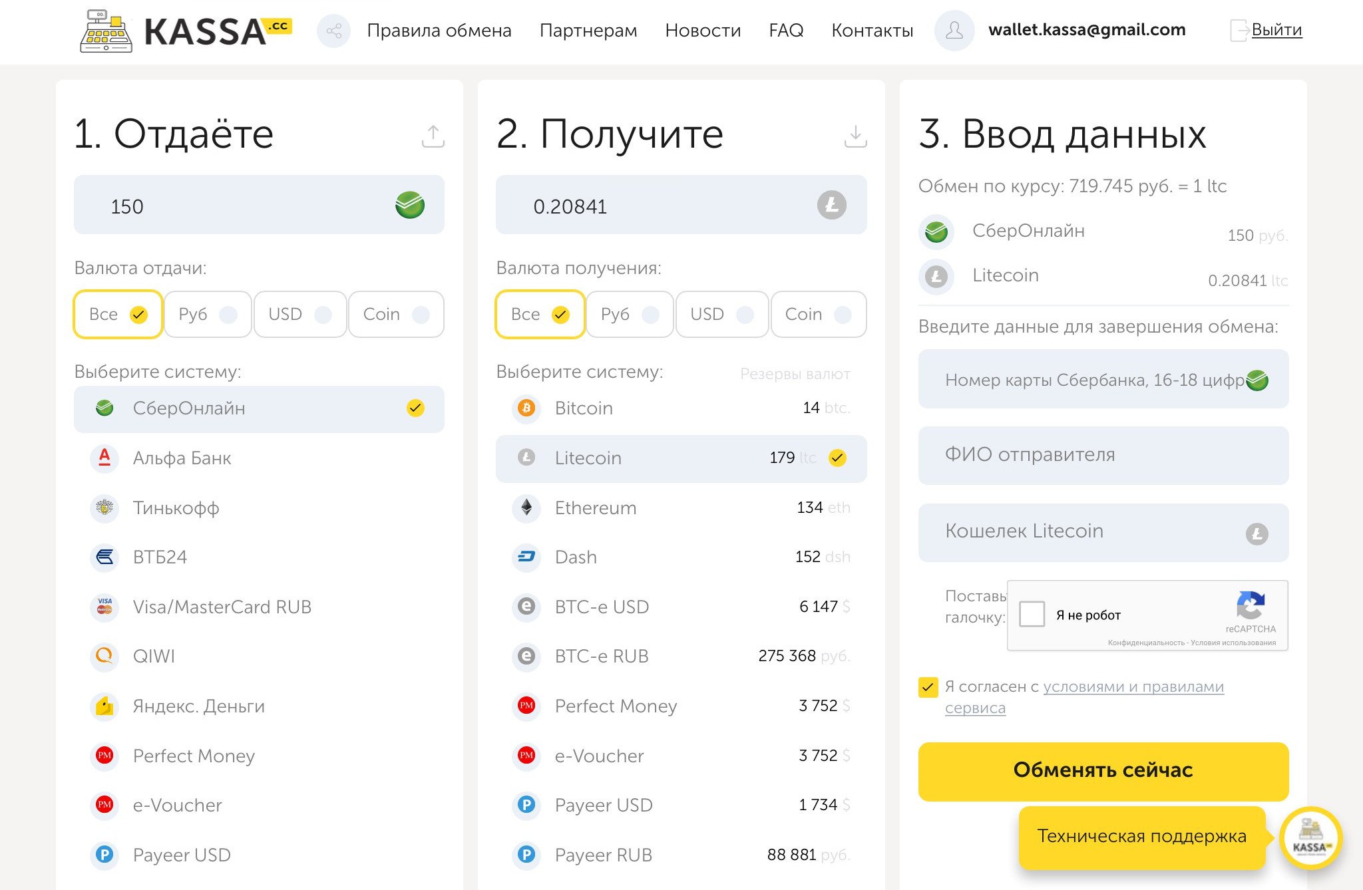
Task: Click the Тинькофф emblem icon
Action: (104, 508)
